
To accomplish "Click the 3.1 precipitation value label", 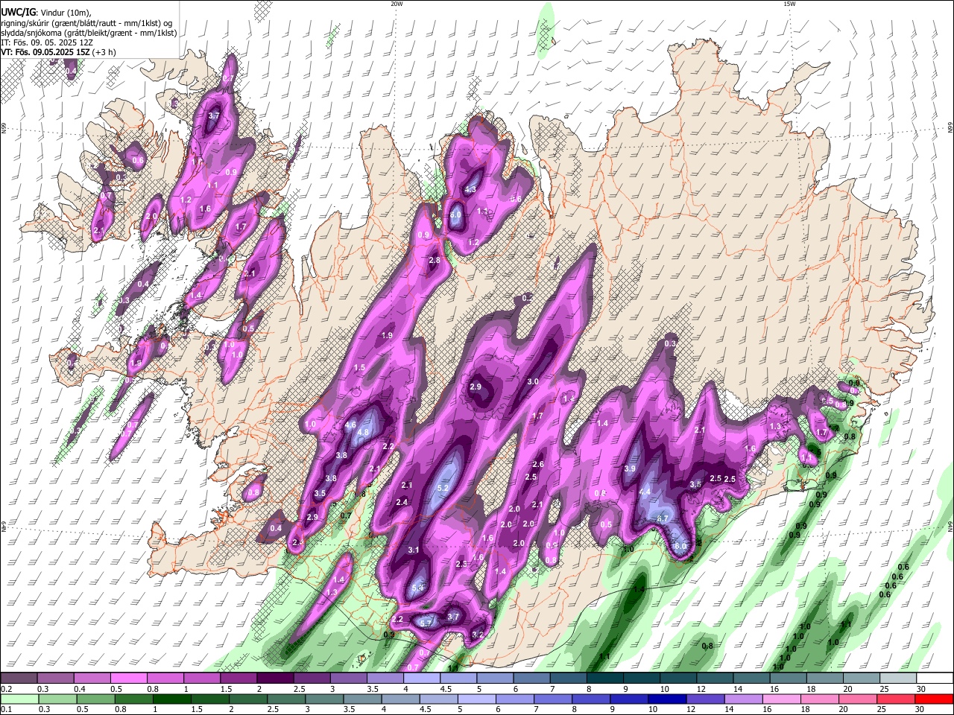I will pyautogui.click(x=414, y=550).
